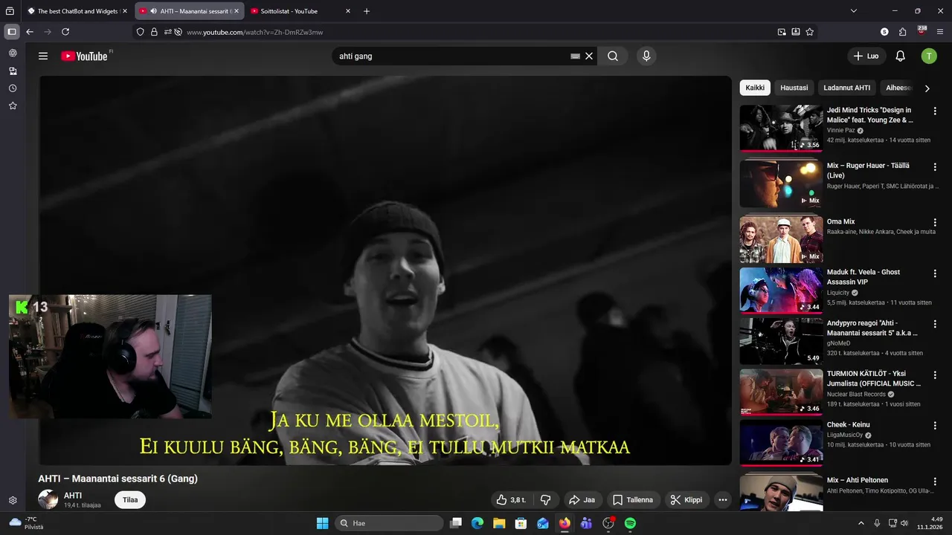Click the Luo create button
This screenshot has height=535, width=952.
(866, 56)
